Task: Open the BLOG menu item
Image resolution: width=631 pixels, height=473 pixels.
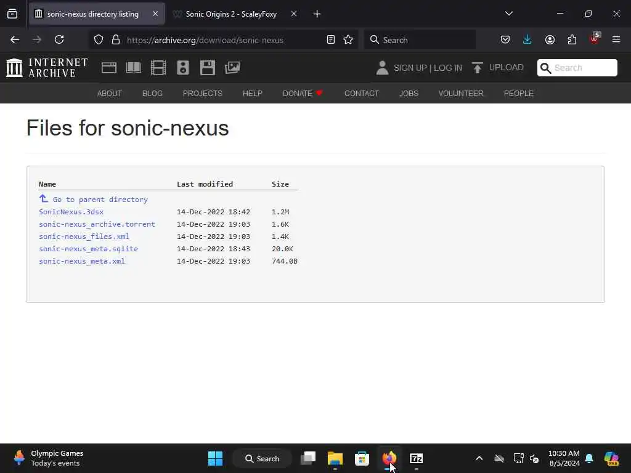Action: coord(153,94)
